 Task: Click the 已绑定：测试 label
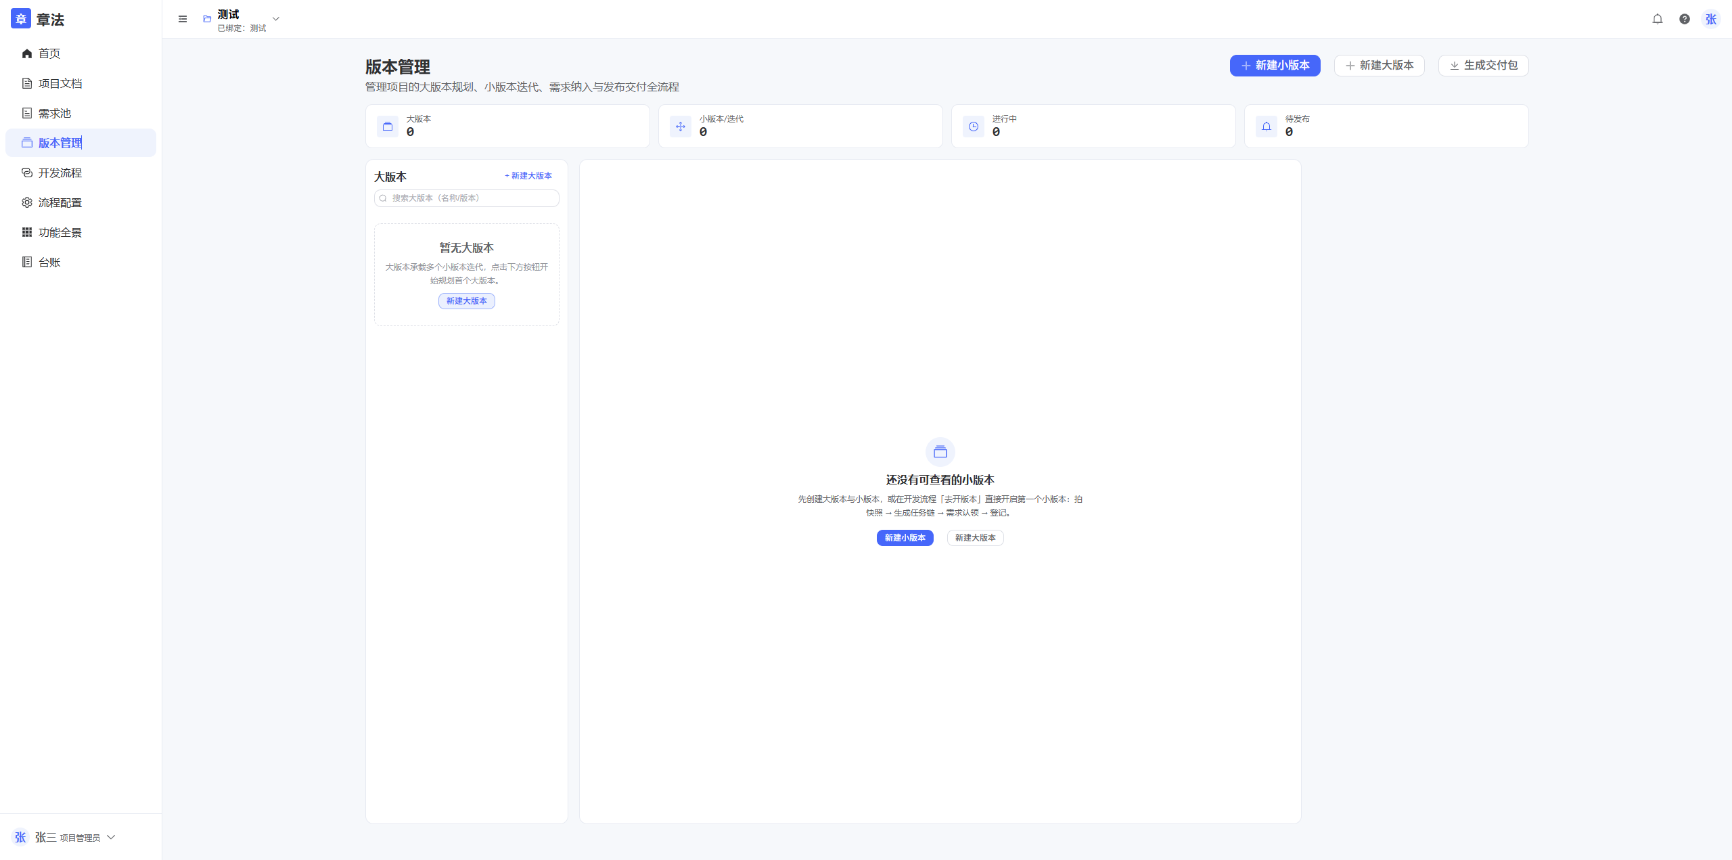pyautogui.click(x=242, y=28)
